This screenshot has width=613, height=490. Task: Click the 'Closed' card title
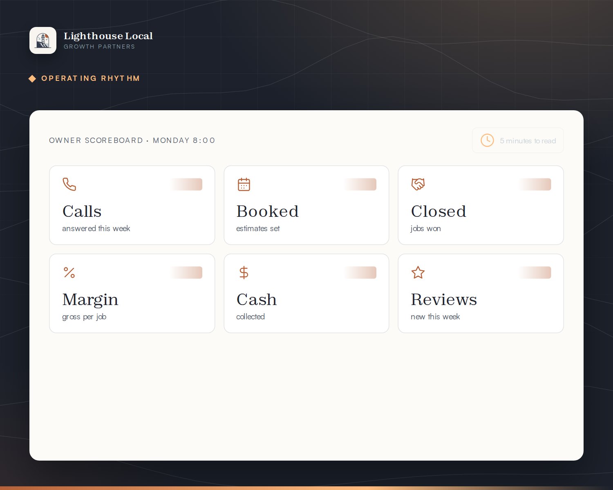(438, 212)
